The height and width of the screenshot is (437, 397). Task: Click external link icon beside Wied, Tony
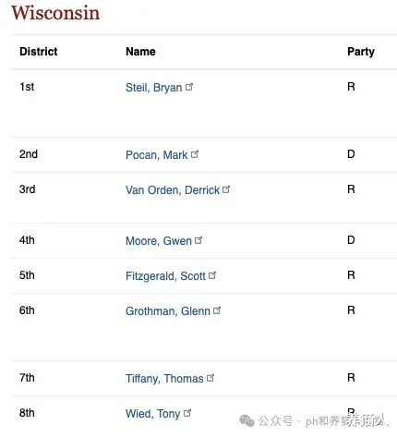click(x=187, y=413)
